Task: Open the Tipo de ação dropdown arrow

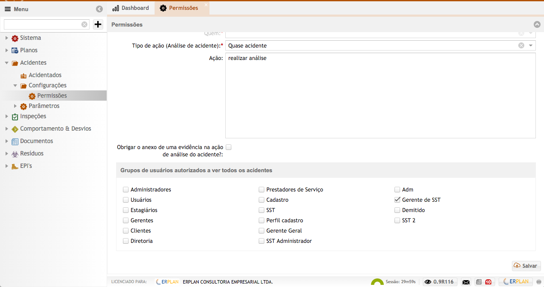Action: point(531,45)
